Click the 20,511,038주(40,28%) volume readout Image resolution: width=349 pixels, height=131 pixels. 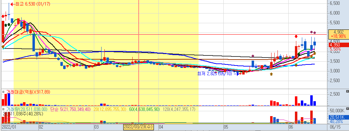pos(23,114)
